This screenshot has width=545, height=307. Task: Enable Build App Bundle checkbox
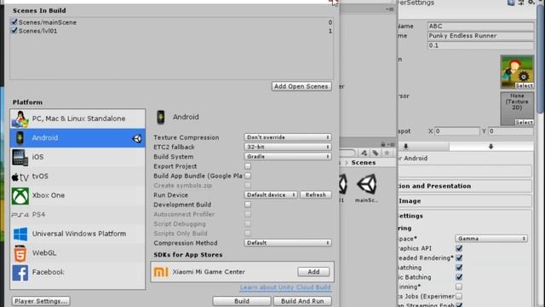[x=248, y=176]
